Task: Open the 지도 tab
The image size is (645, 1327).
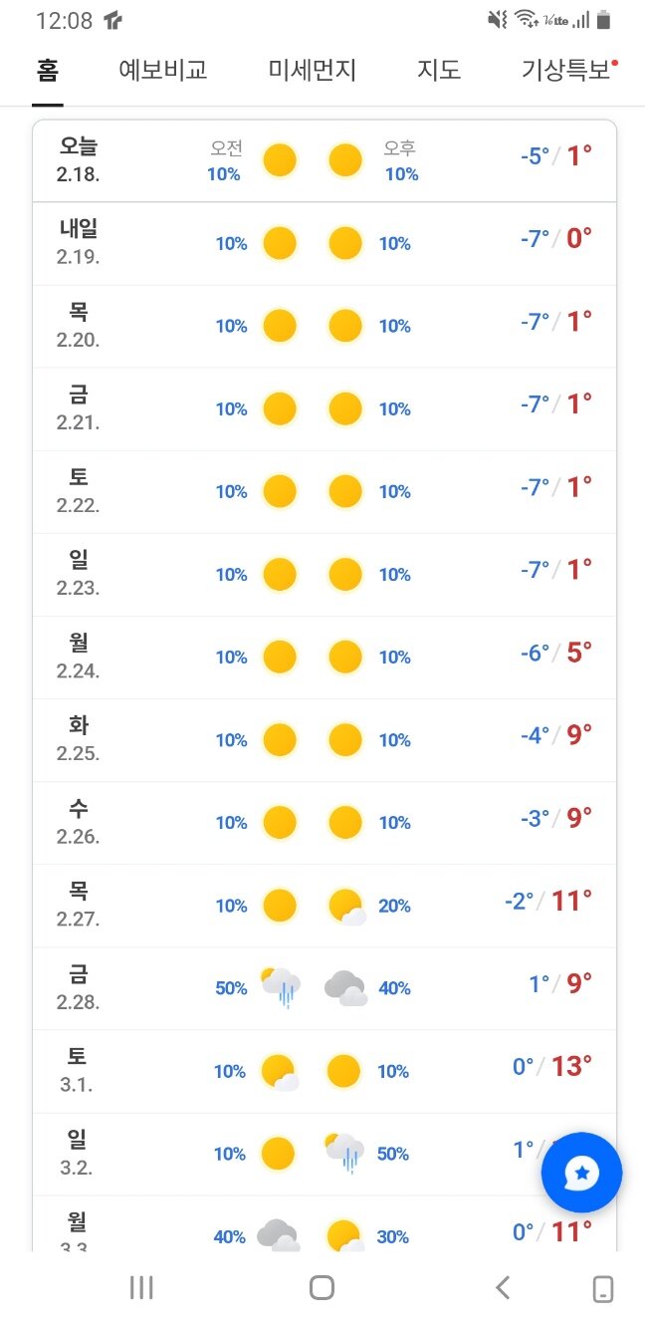Action: point(439,71)
